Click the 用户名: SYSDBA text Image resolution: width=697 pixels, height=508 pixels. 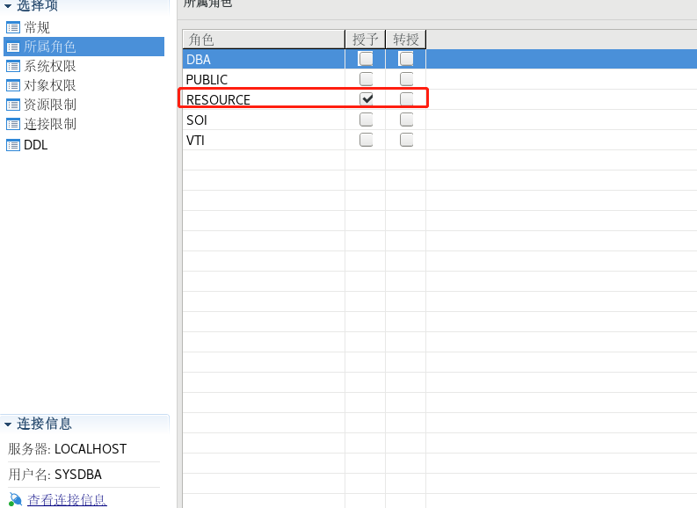pyautogui.click(x=54, y=475)
